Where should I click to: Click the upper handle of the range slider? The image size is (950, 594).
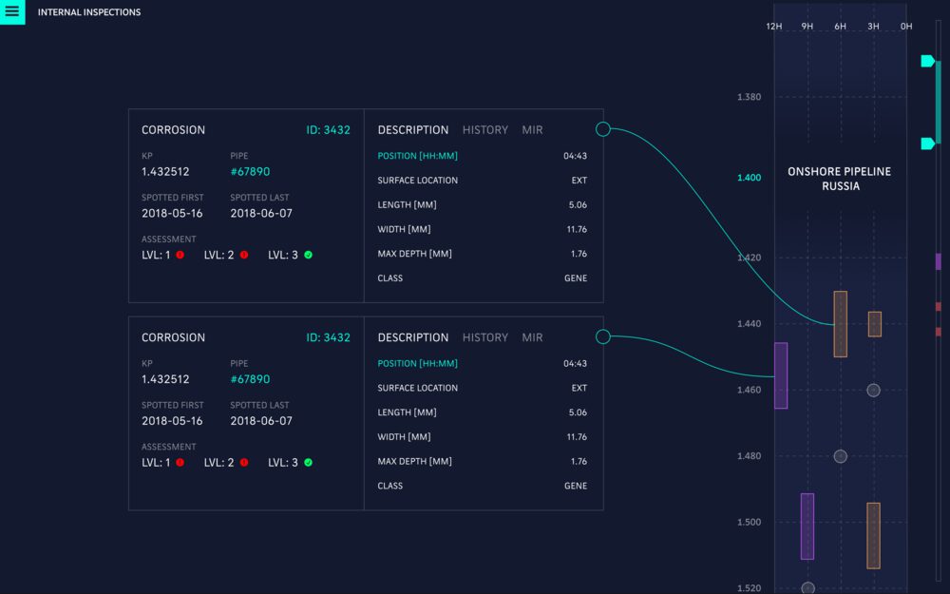[927, 61]
